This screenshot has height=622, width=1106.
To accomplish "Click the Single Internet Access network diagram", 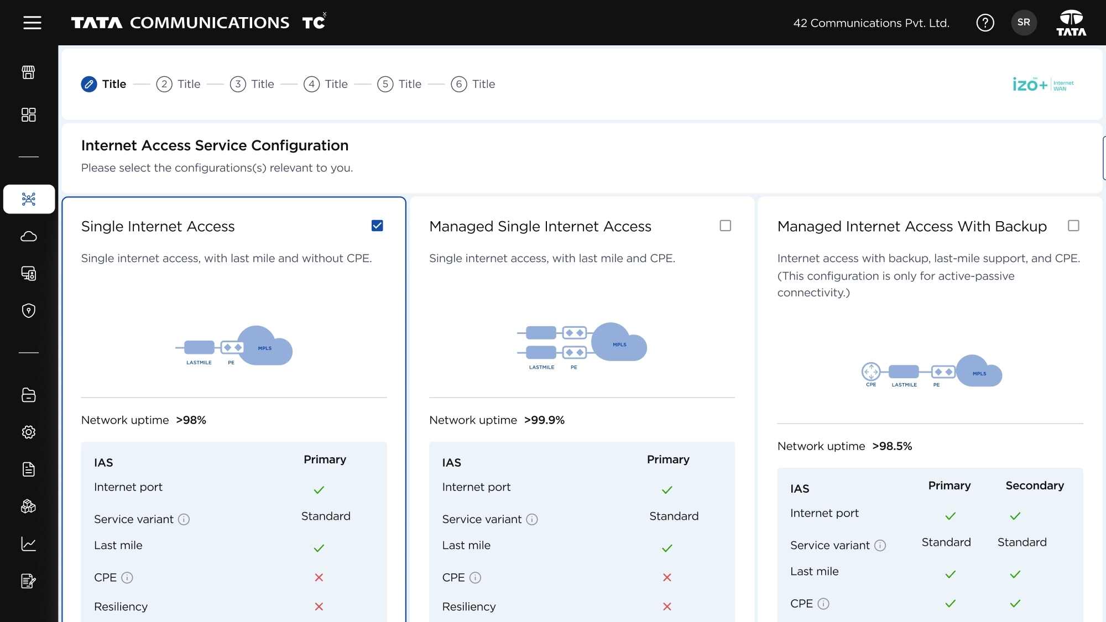I will coord(234,346).
